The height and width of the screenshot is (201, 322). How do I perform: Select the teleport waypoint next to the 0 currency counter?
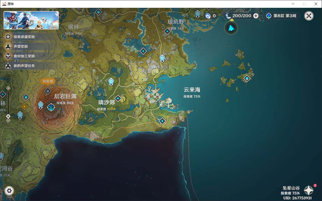coord(198,14)
